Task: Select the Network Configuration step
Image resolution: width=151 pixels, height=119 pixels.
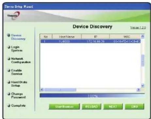Action: tap(21, 60)
